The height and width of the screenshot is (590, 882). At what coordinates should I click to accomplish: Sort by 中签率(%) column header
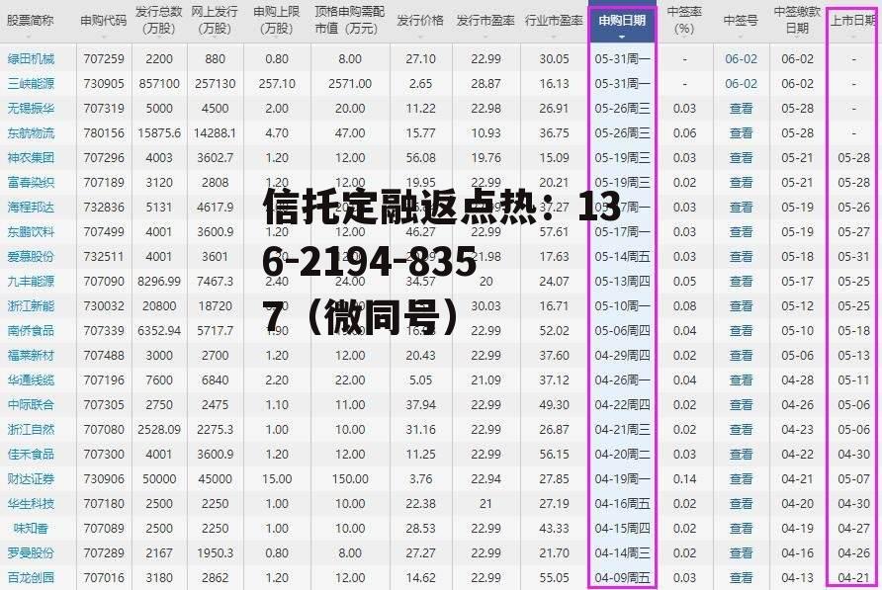(684, 20)
